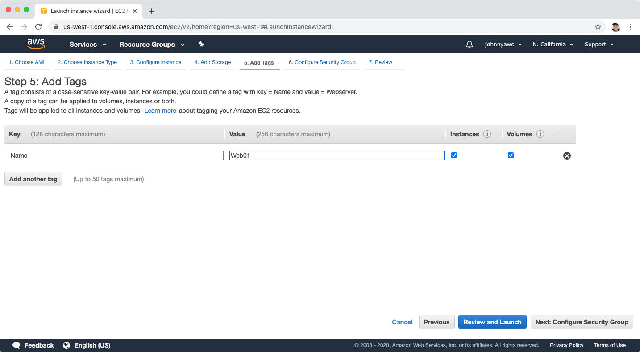This screenshot has height=352, width=640.
Task: Click the browser address bar URL
Action: pyautogui.click(x=198, y=27)
